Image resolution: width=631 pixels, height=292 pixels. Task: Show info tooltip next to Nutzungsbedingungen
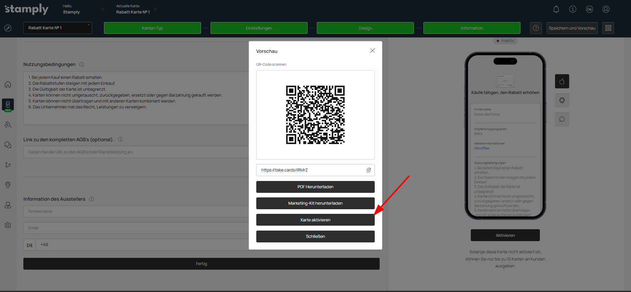(82, 64)
